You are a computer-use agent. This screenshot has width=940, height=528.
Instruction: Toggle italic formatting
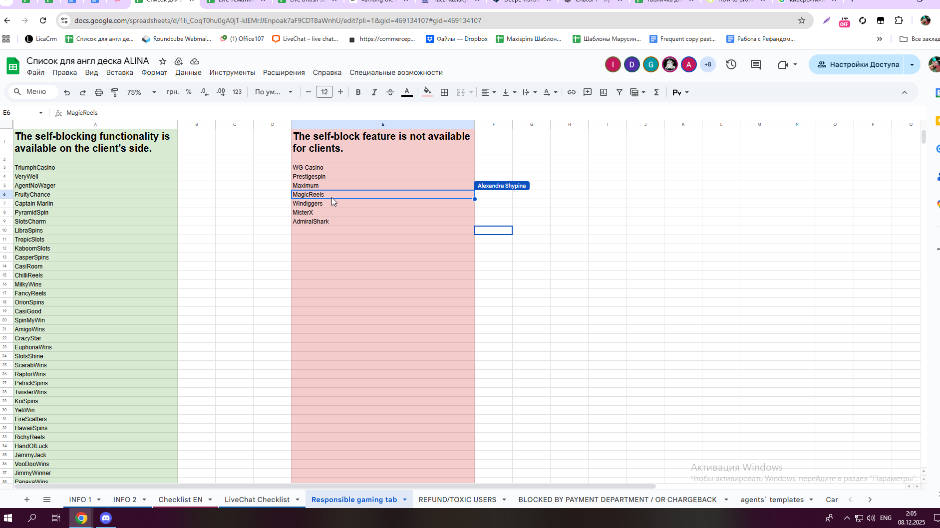pos(374,92)
